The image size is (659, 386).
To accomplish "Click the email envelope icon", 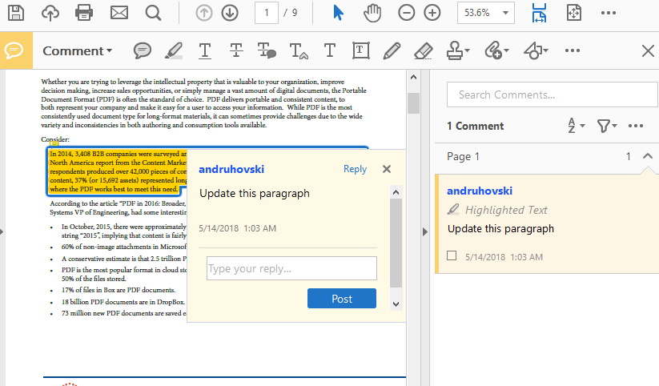I will [x=119, y=13].
